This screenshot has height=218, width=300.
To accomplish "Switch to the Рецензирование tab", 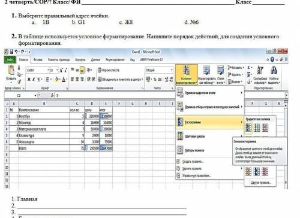I will [x=115, y=60].
